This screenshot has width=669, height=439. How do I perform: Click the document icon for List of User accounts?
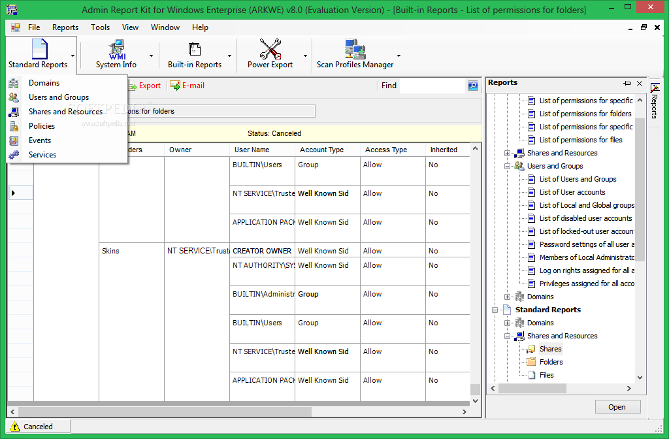click(531, 192)
